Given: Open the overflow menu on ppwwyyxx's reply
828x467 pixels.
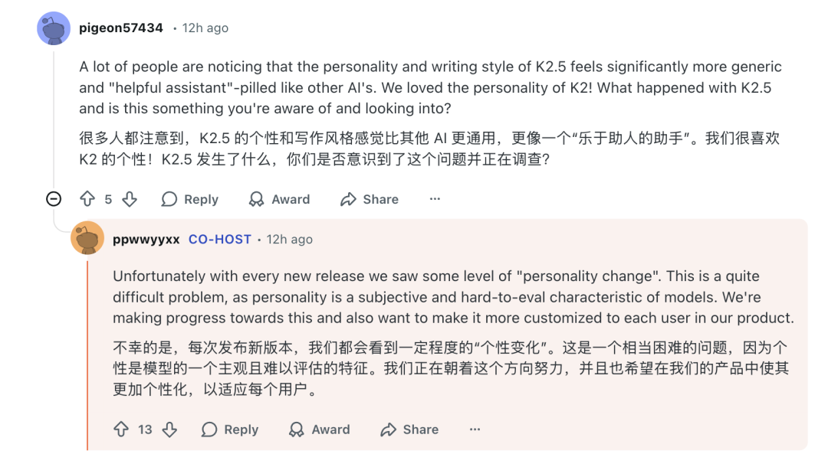Looking at the screenshot, I should (475, 429).
